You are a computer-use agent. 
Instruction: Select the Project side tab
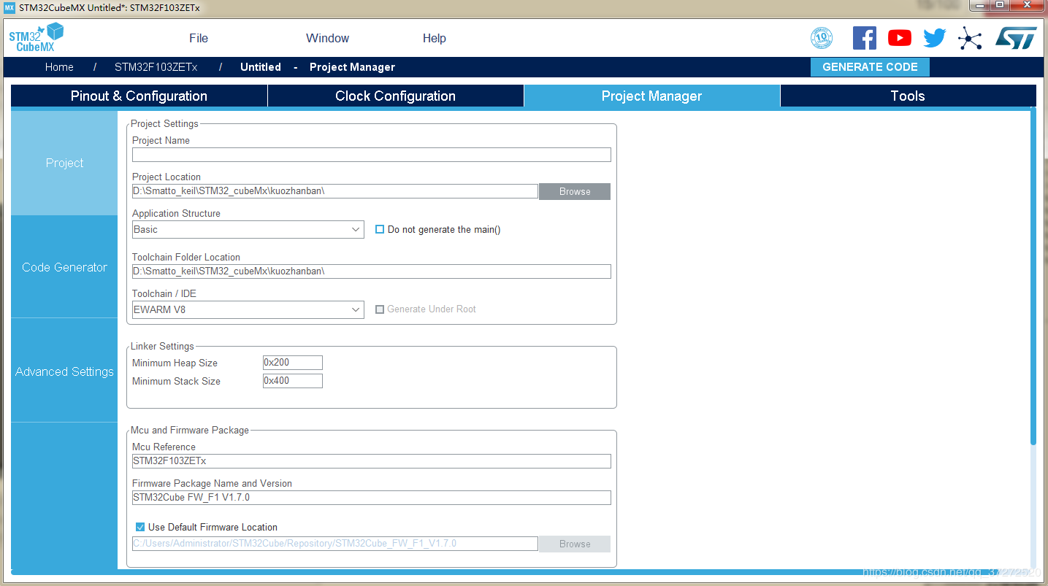[64, 163]
